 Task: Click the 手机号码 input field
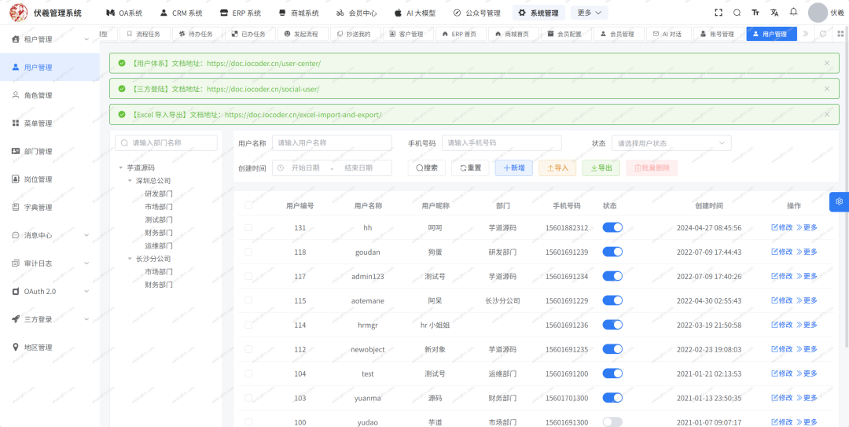pos(502,143)
